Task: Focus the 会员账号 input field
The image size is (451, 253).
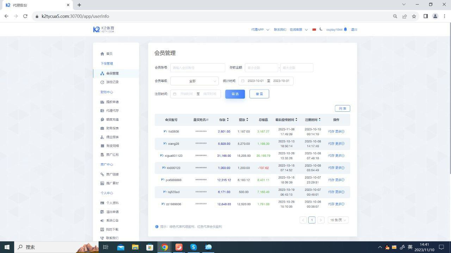Action: pyautogui.click(x=198, y=68)
